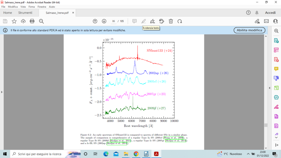
Task: Click the trash delete icon in toolbar
Action: click(x=171, y=21)
